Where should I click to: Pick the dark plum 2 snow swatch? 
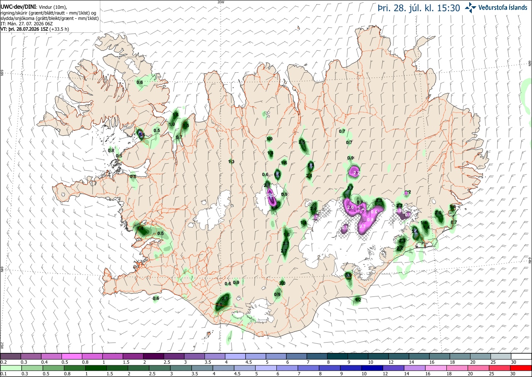pos(153,356)
